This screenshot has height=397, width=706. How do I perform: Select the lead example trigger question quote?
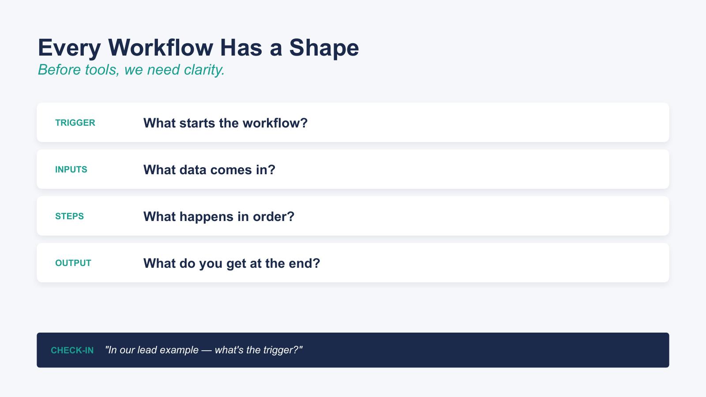click(204, 350)
